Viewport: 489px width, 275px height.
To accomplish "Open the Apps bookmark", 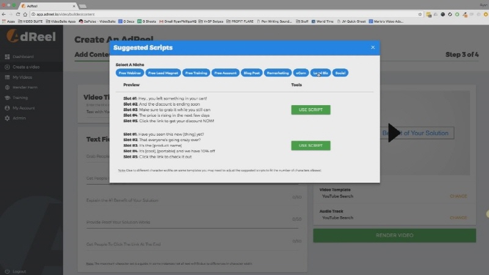I will 9,21.
